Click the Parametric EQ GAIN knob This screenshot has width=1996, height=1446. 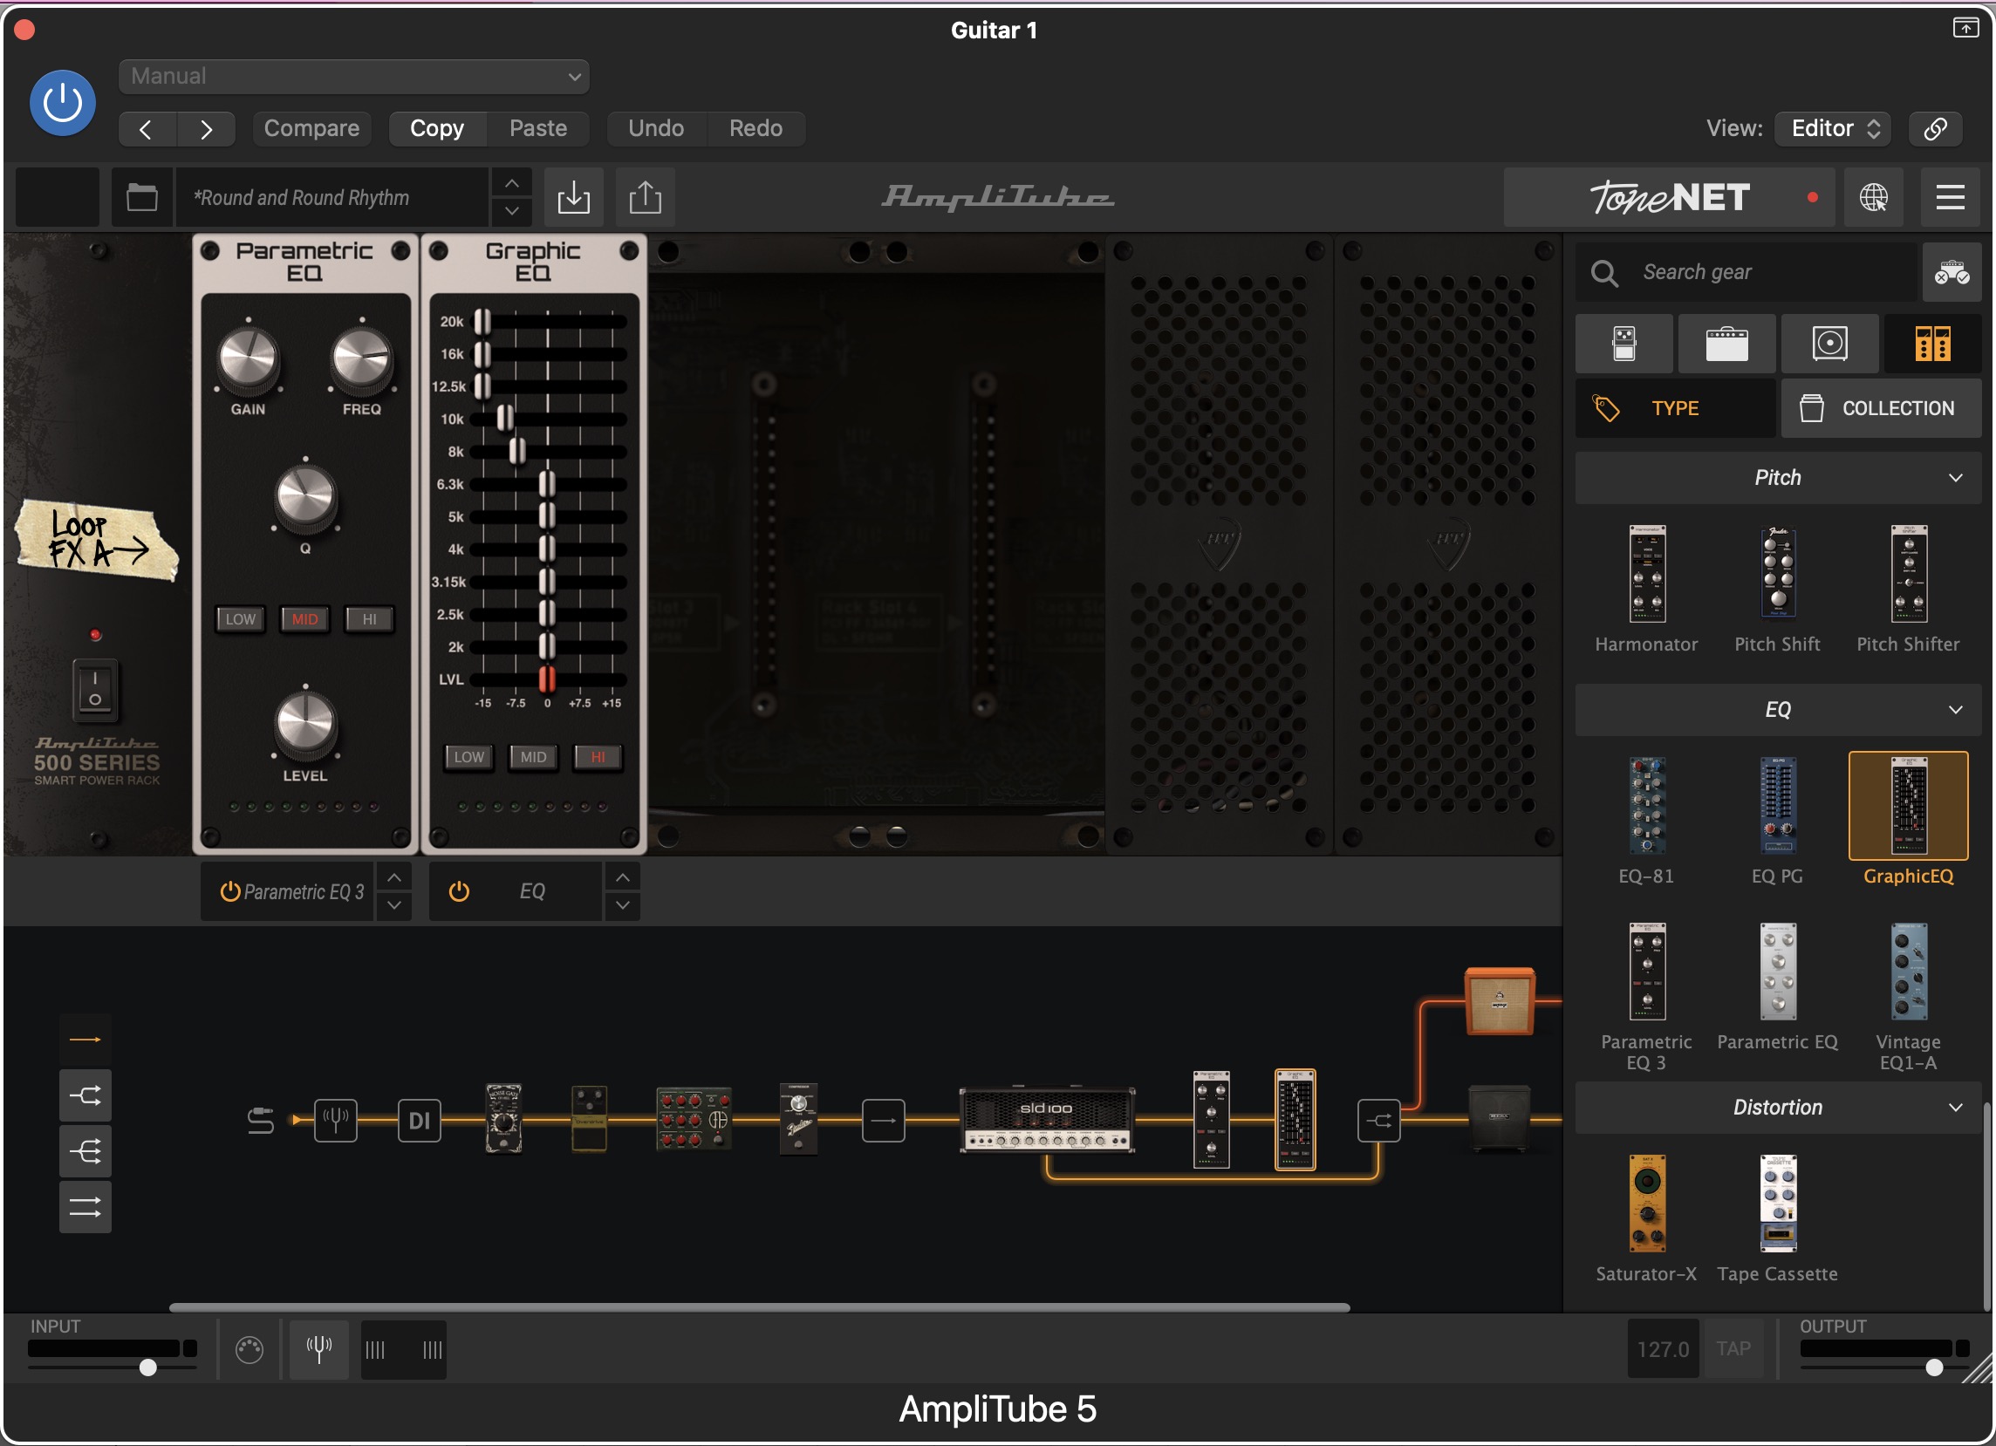[x=248, y=358]
